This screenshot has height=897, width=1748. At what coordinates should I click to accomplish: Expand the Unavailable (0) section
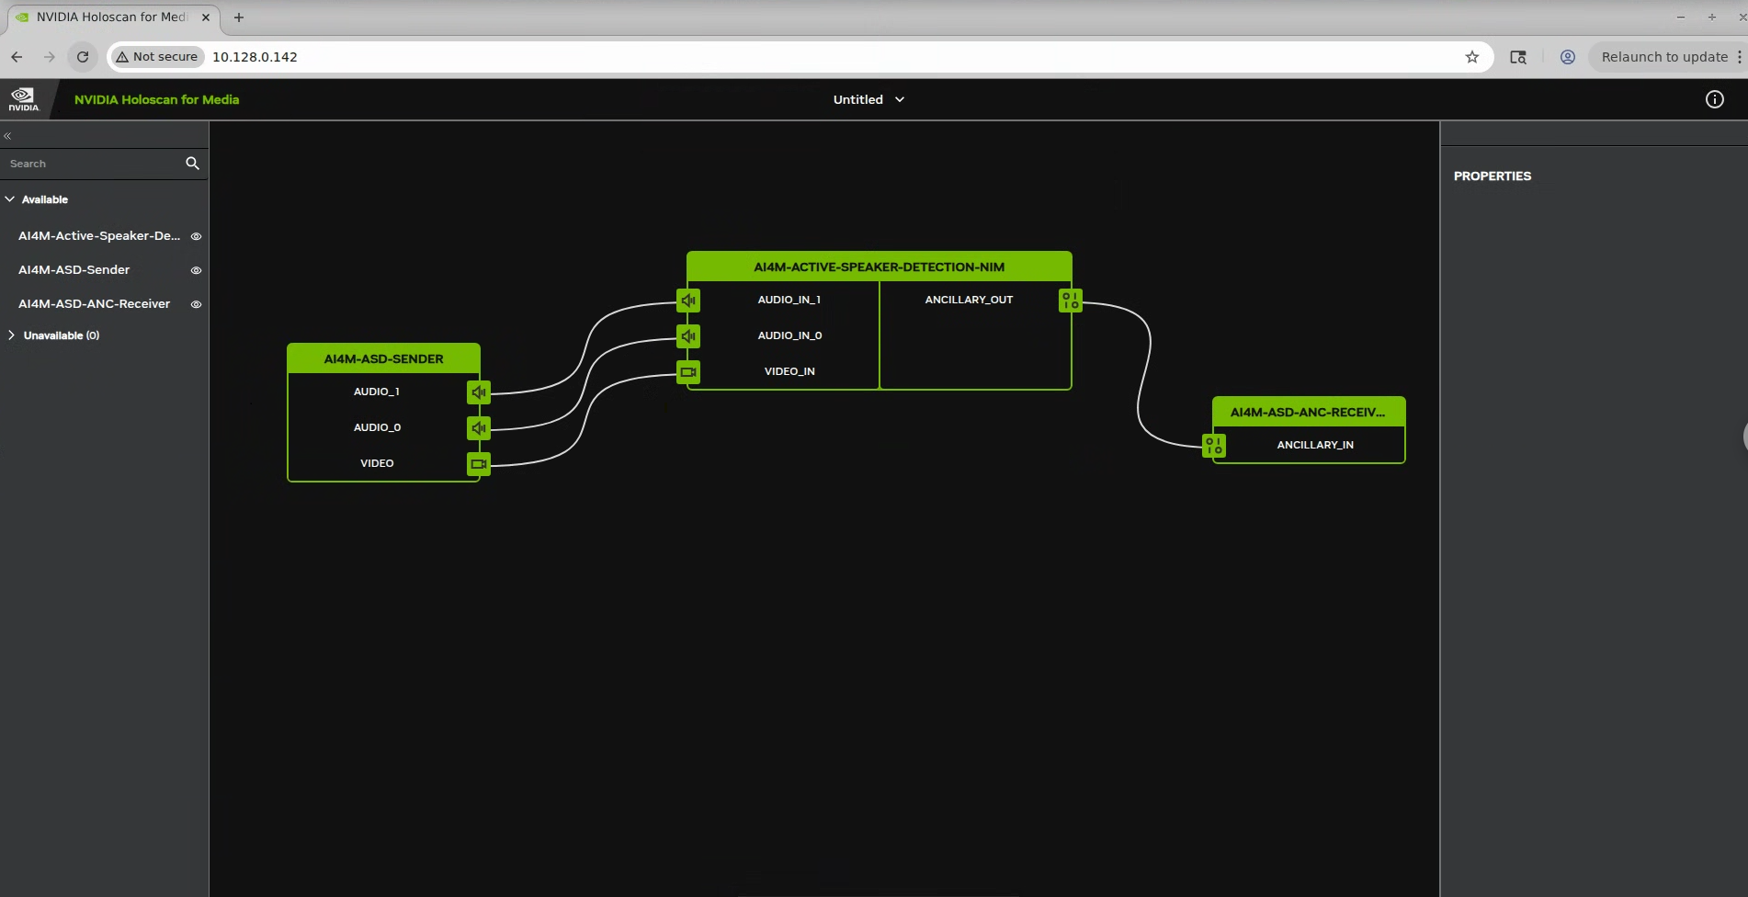pyautogui.click(x=11, y=335)
